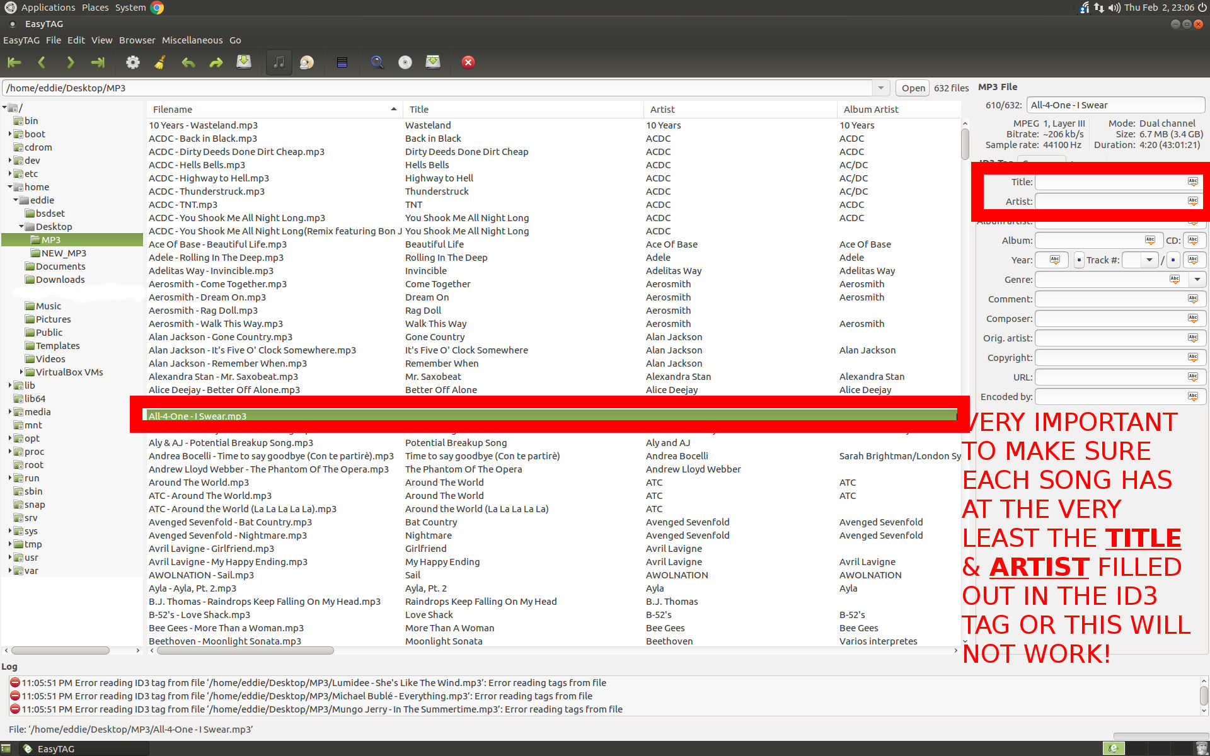Screen dimensions: 1210x756
Task: Click the CD database search disc icon
Action: pos(405,62)
